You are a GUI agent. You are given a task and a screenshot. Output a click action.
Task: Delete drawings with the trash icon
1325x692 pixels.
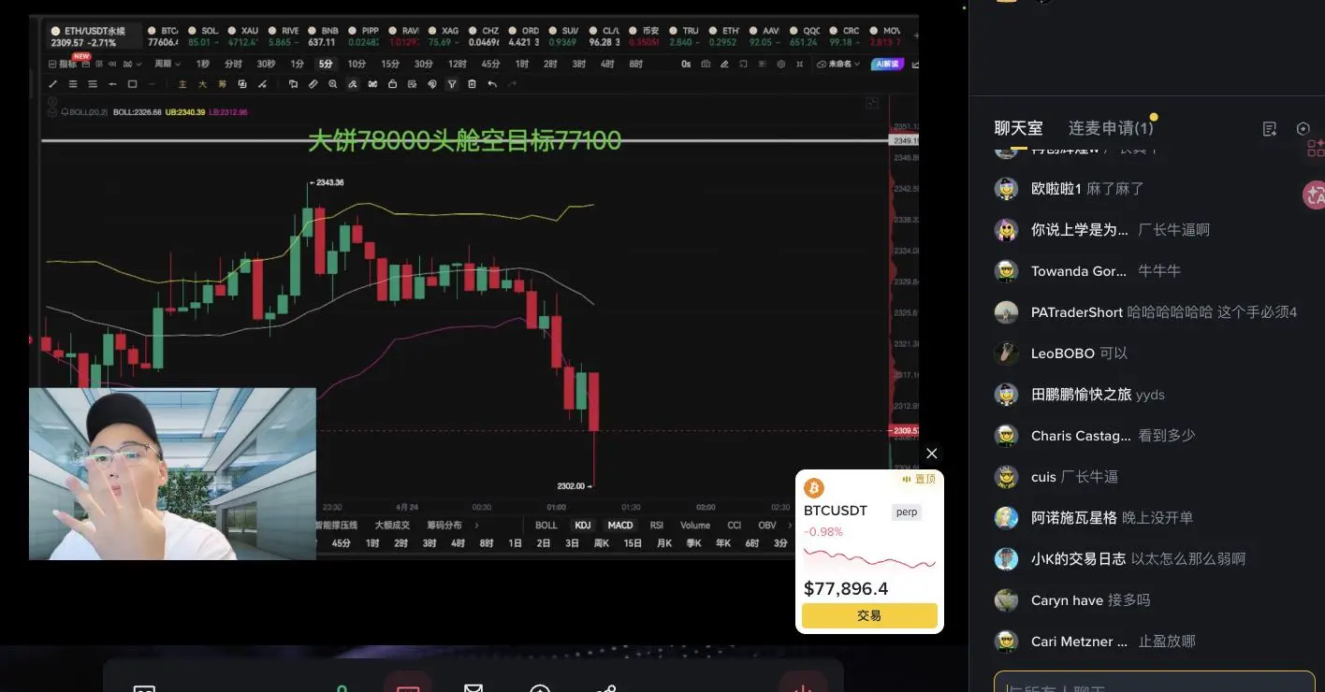472,84
